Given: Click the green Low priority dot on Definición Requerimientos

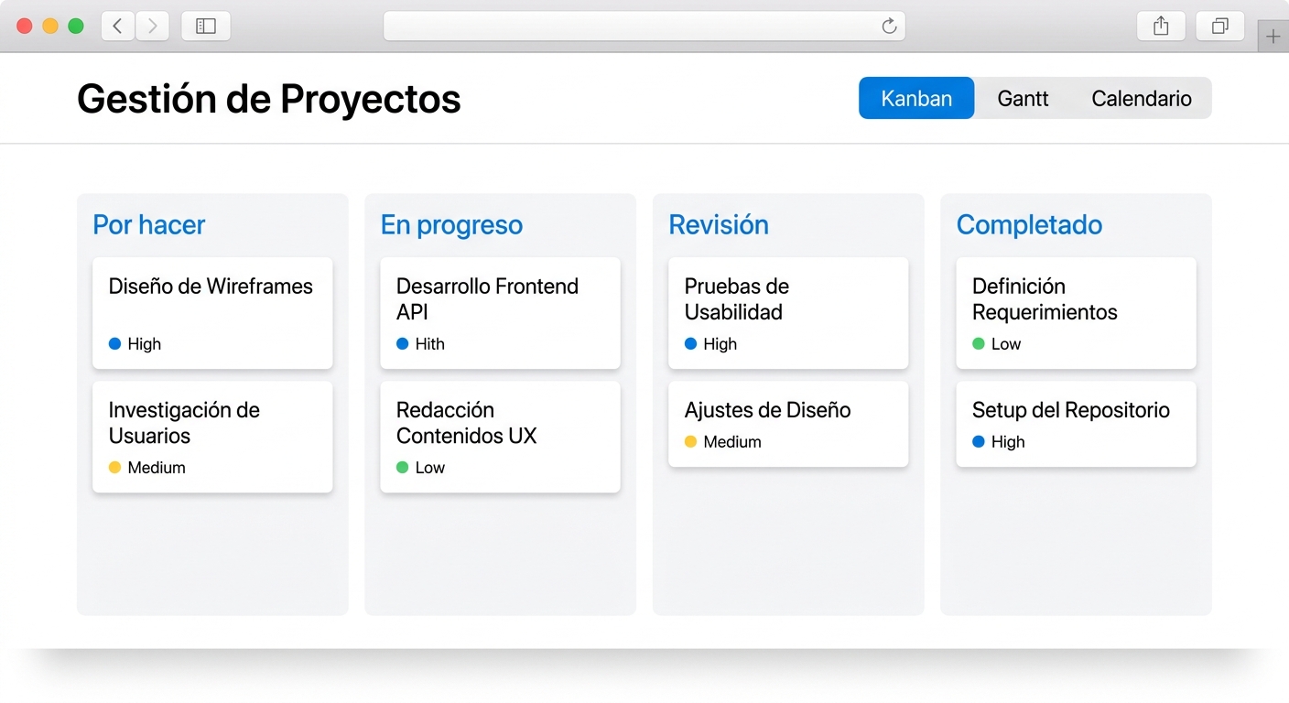Looking at the screenshot, I should (979, 343).
